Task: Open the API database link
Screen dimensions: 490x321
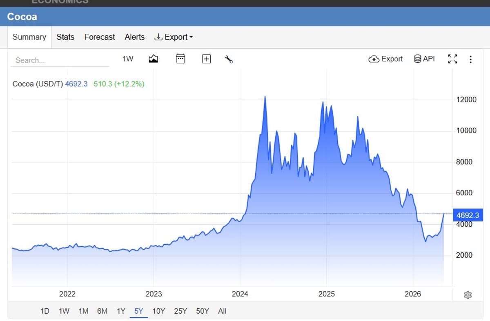Action: (424, 59)
